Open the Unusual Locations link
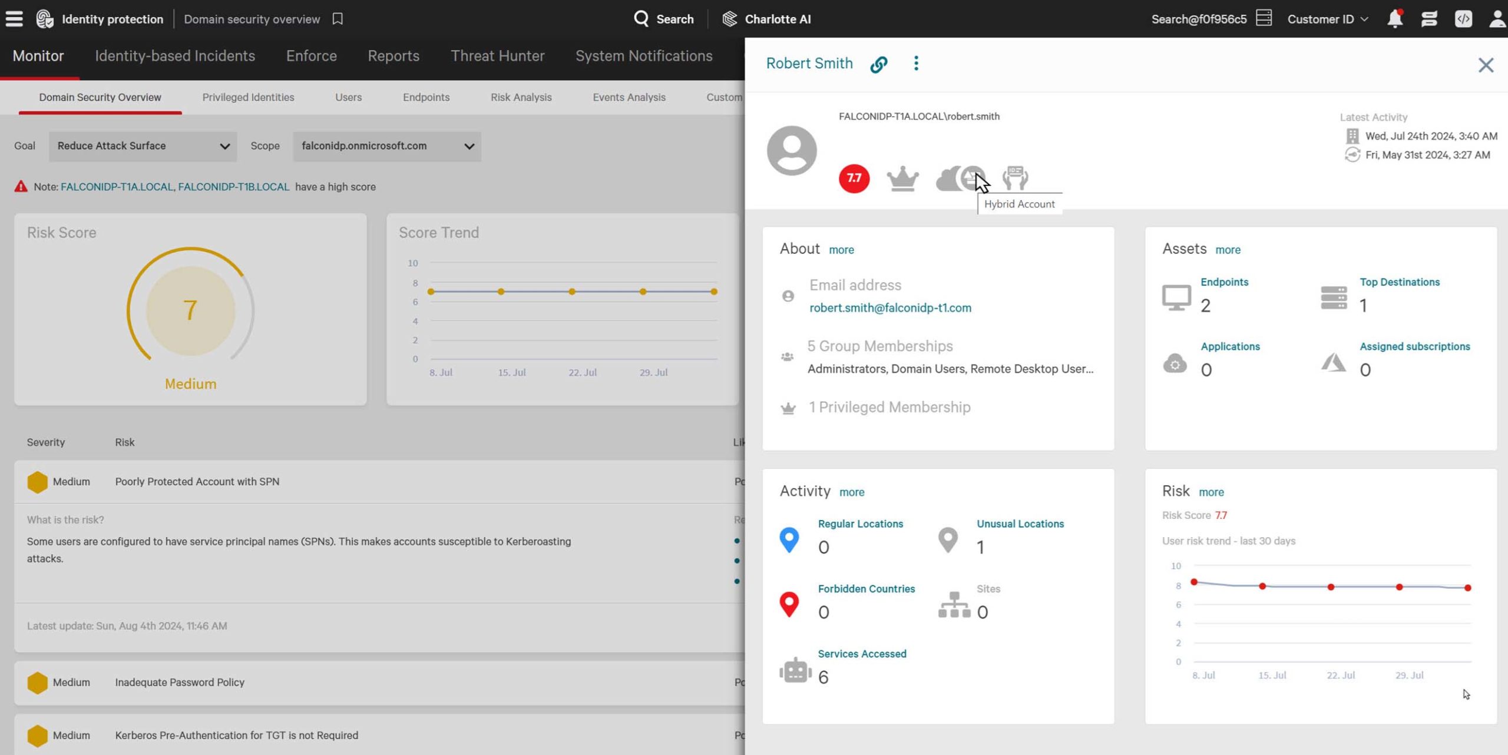This screenshot has width=1508, height=755. pyautogui.click(x=1020, y=524)
